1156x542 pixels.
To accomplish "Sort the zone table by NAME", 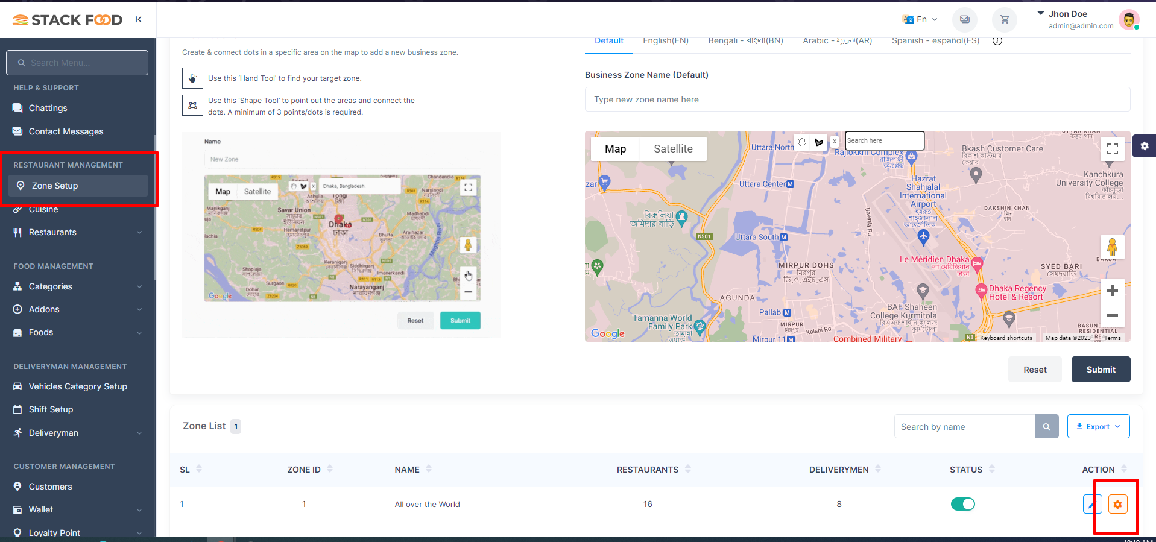I will [x=413, y=470].
